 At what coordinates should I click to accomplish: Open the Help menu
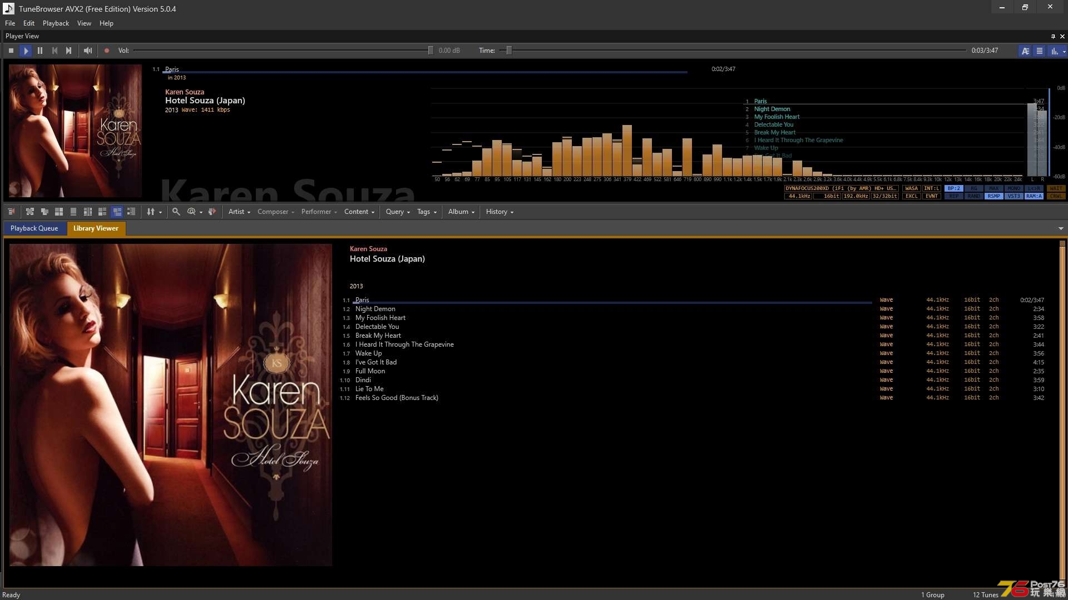click(106, 23)
